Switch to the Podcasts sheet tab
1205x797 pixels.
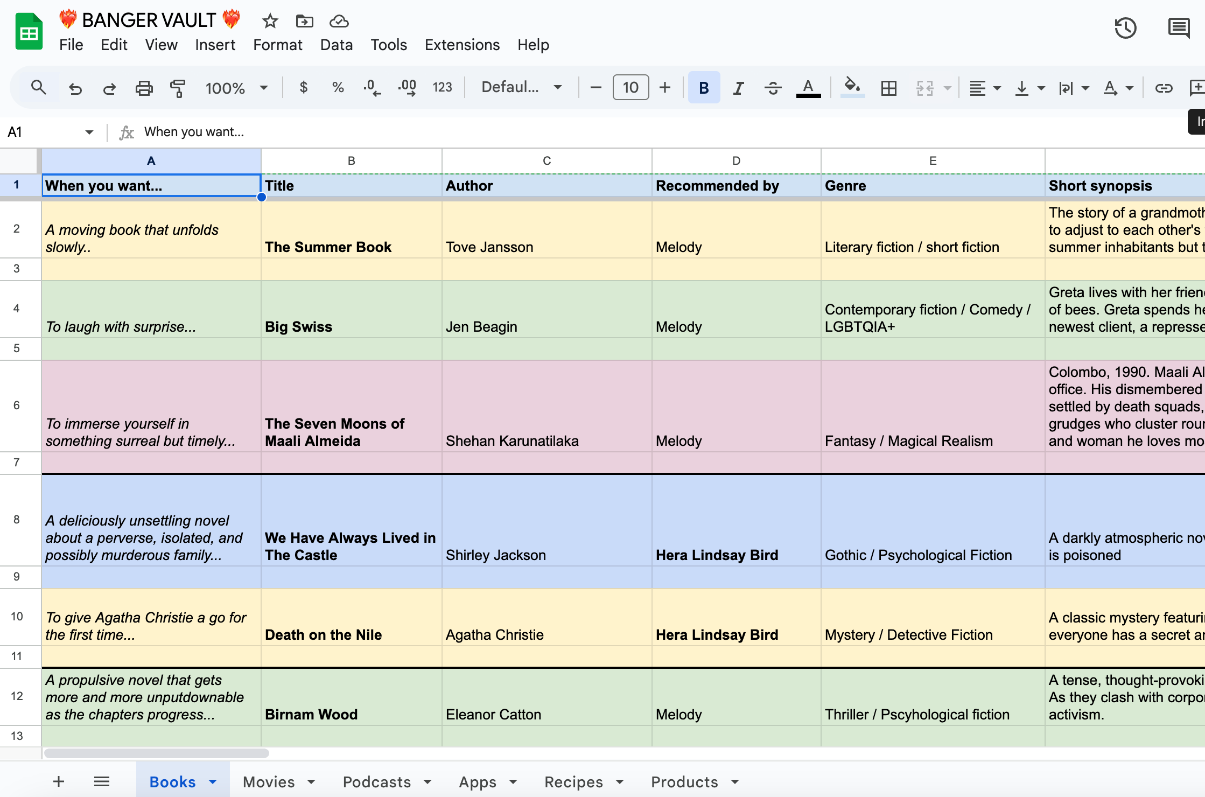click(x=377, y=781)
